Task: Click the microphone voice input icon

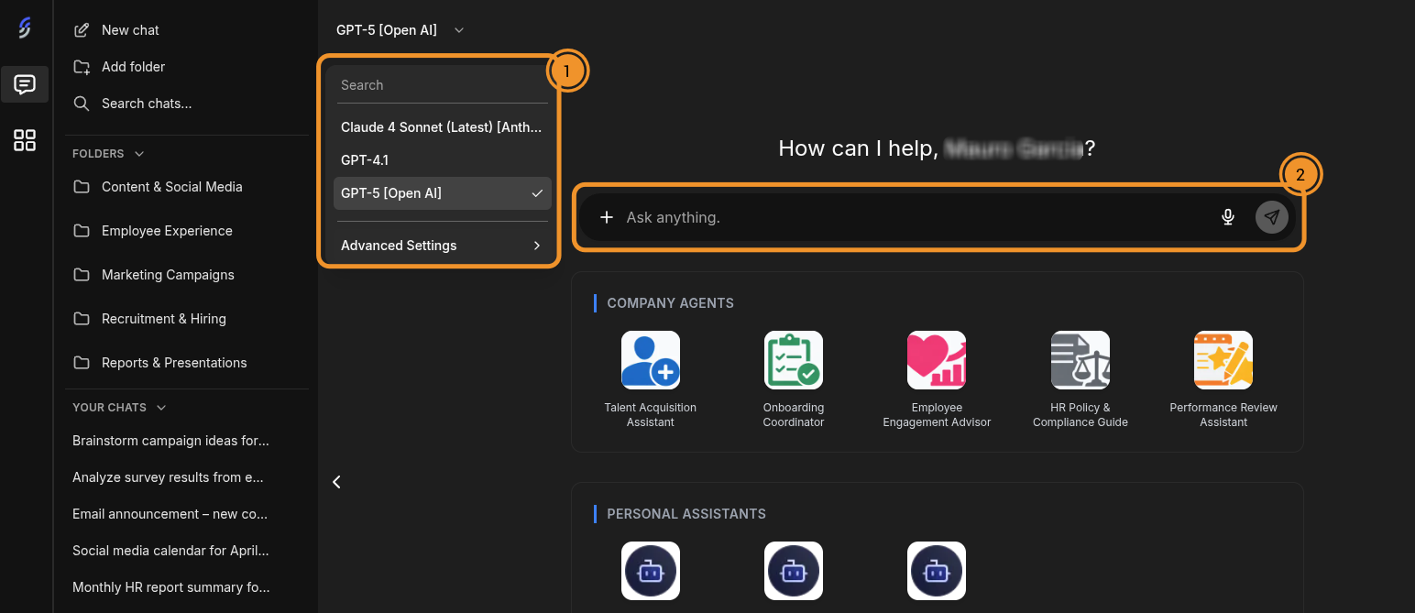Action: coord(1228,217)
